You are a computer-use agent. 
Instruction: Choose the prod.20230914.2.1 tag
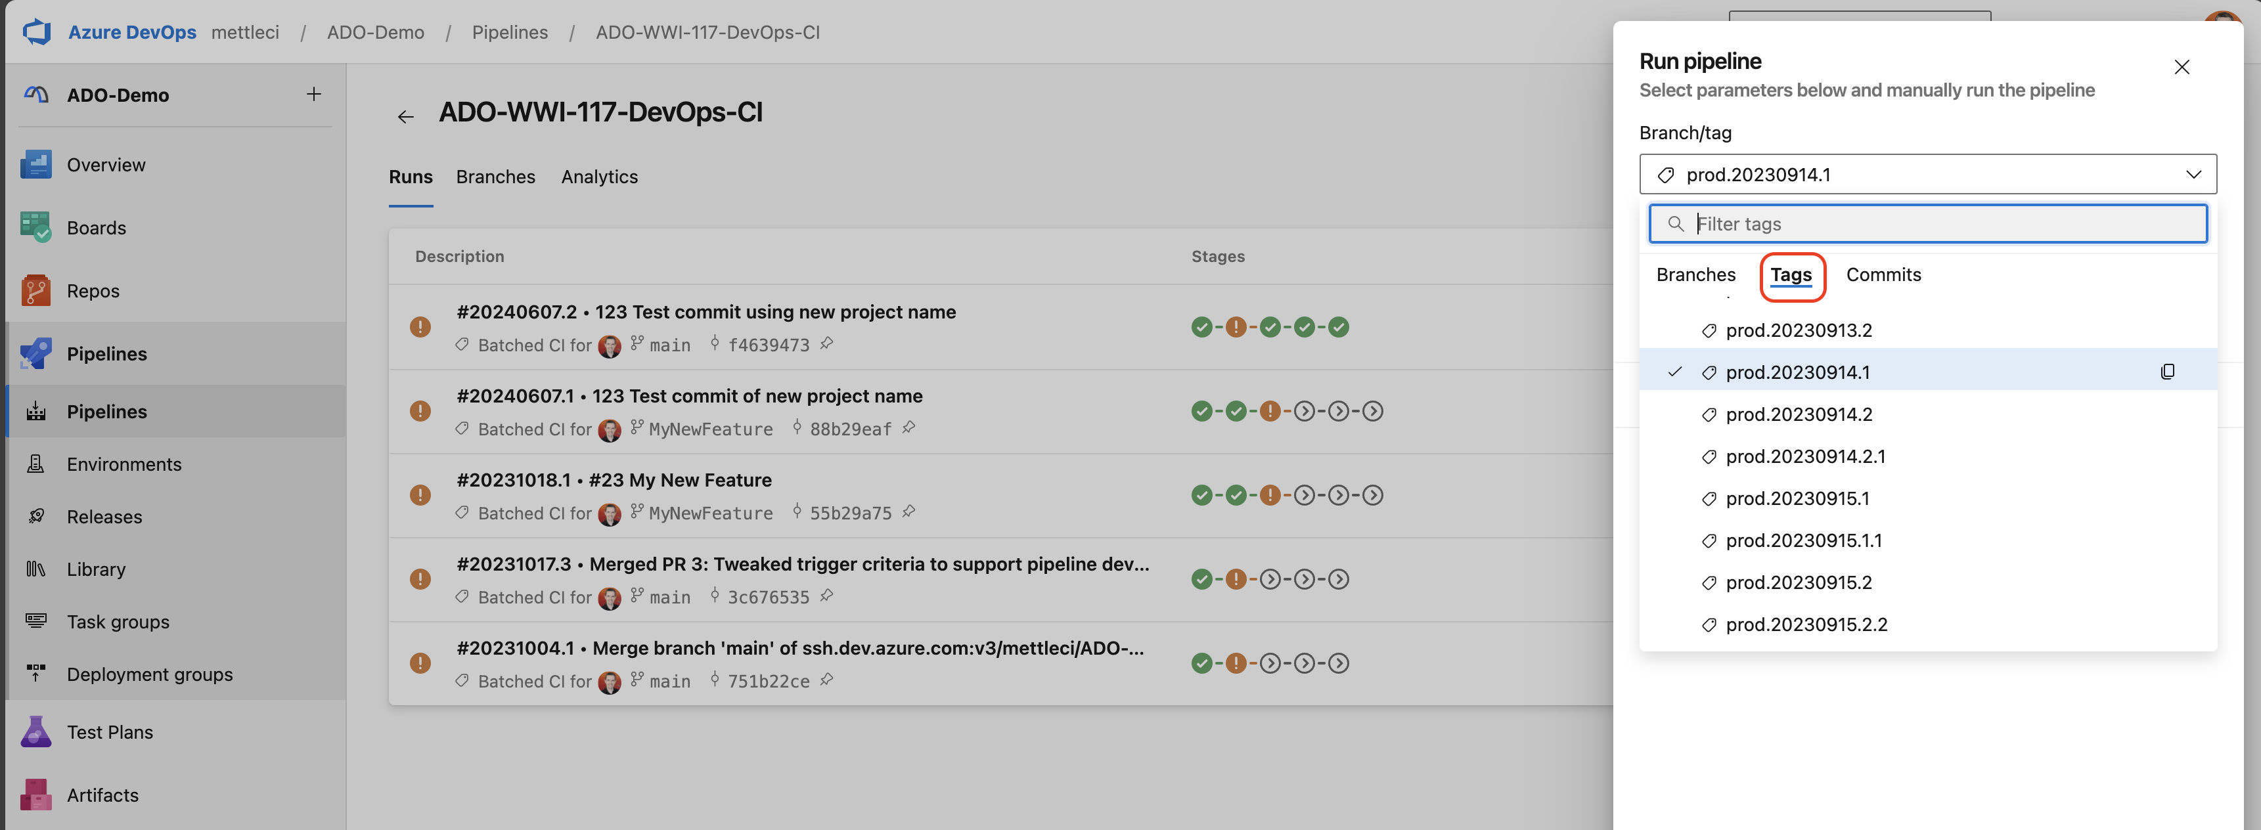tap(1804, 456)
